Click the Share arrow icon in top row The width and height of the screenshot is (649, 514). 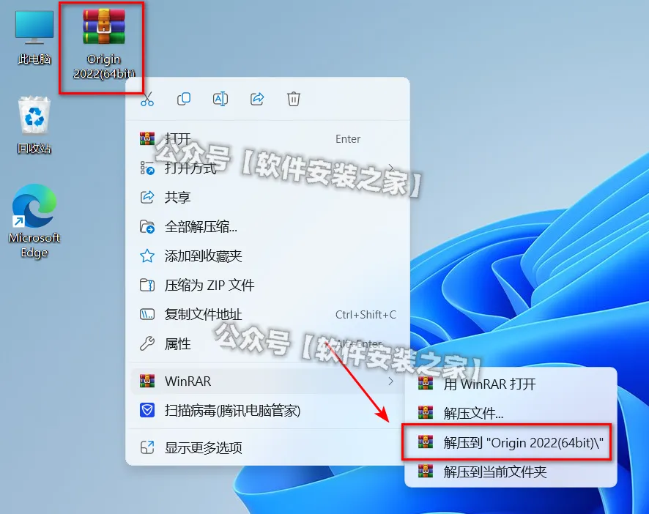click(257, 99)
